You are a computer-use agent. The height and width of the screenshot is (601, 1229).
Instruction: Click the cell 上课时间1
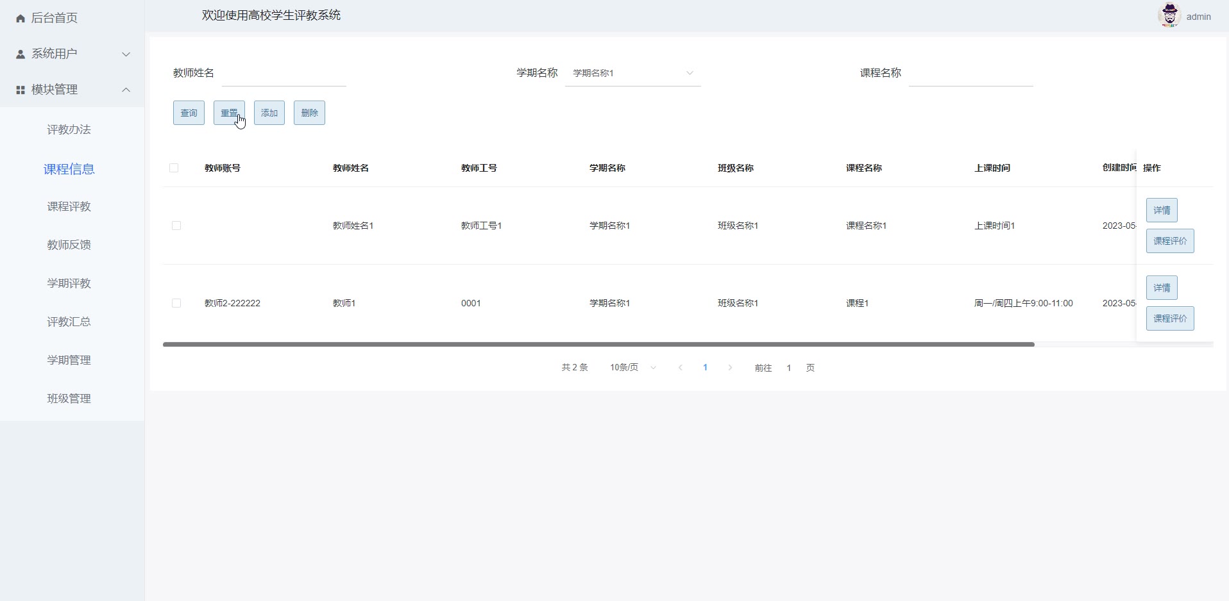tap(994, 226)
